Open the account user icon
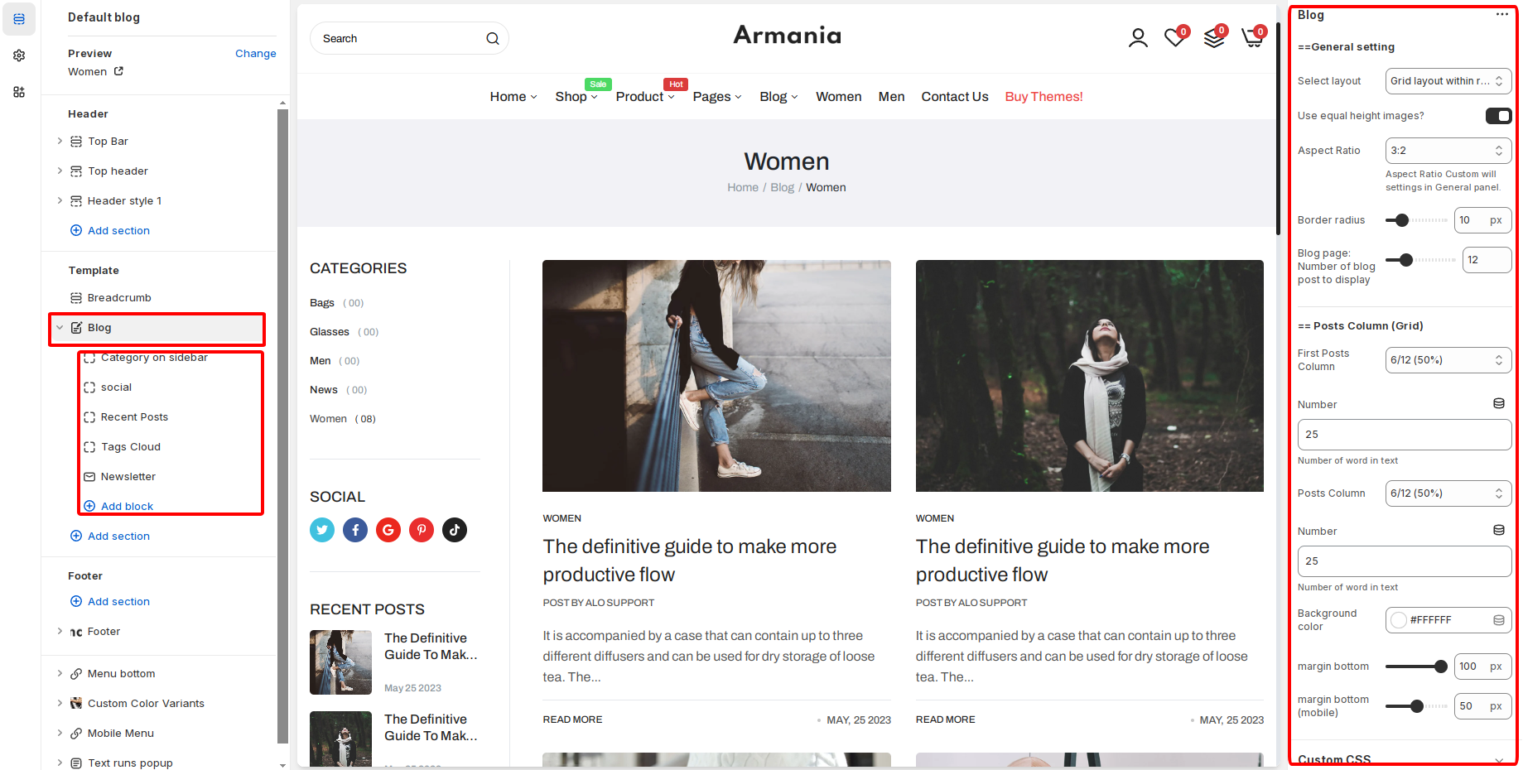The image size is (1523, 770). coord(1138,38)
